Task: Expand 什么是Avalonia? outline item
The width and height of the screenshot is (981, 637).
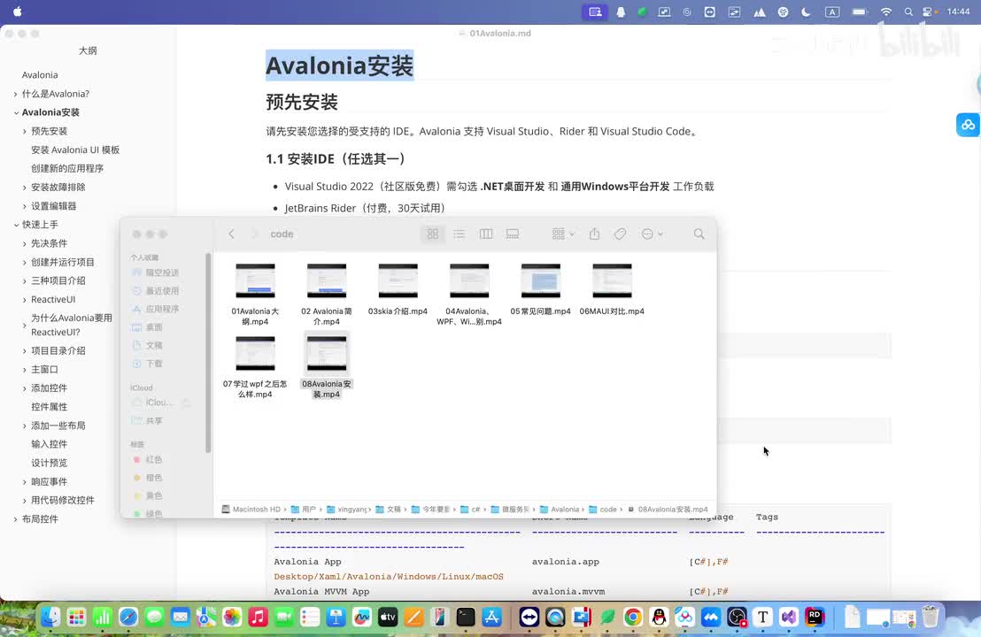Action: tap(16, 94)
